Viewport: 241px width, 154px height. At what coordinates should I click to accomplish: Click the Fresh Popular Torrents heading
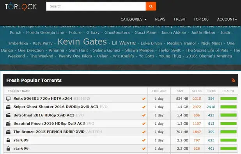click(34, 80)
